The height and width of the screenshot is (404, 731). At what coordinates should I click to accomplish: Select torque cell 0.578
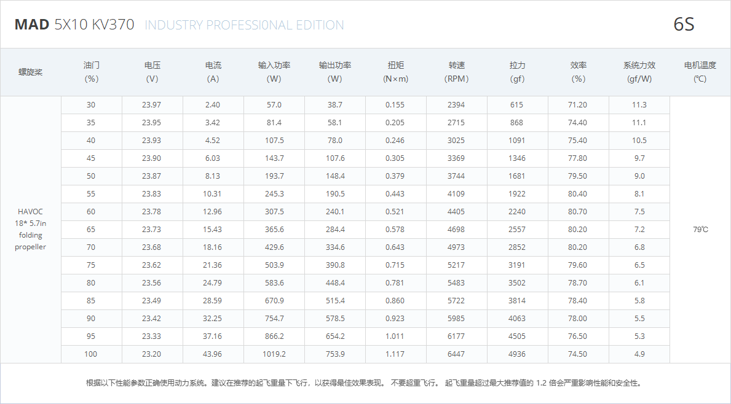point(395,230)
